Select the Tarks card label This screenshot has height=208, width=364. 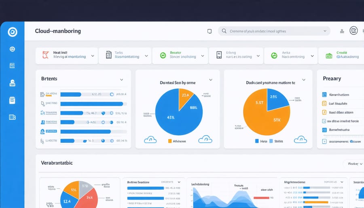(119, 53)
